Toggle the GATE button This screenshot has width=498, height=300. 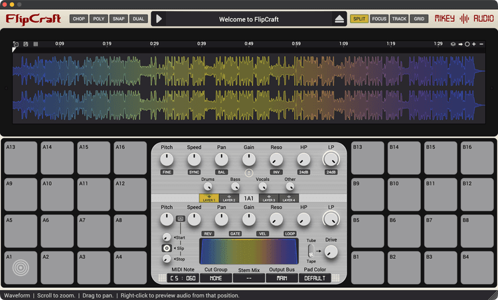235,233
